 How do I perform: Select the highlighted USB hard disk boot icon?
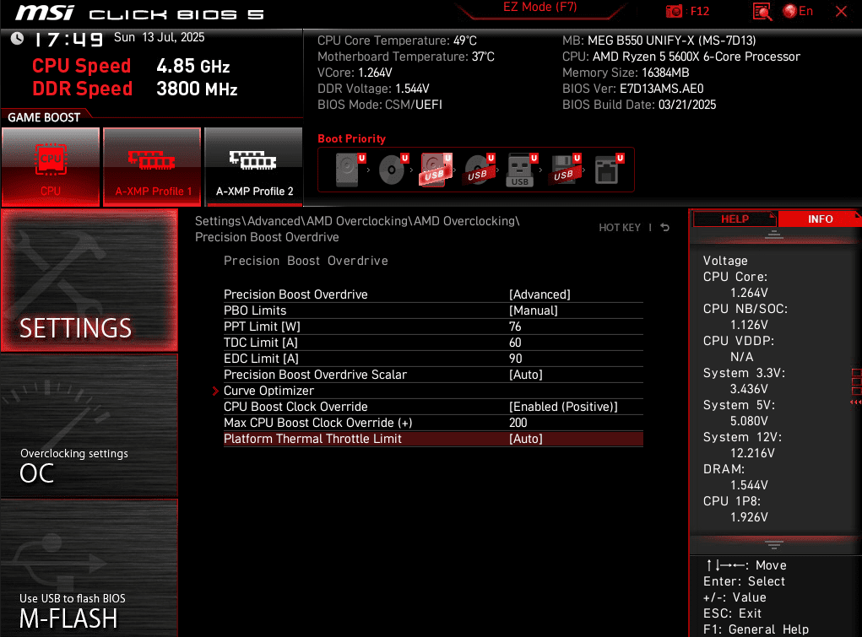pos(436,170)
